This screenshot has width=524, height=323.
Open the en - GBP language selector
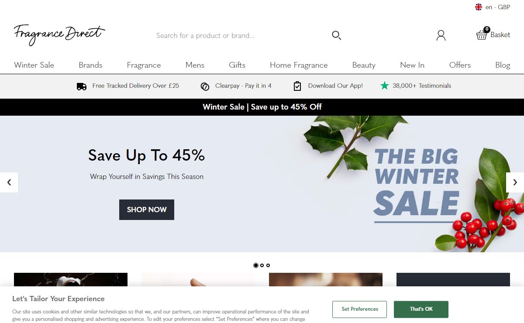pos(493,7)
